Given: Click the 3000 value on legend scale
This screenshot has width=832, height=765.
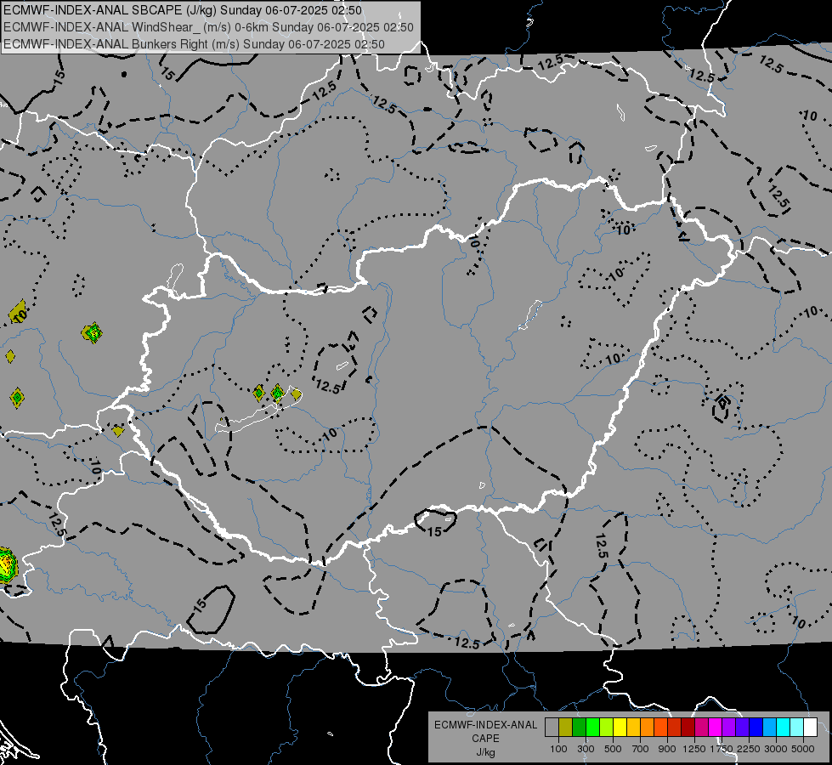Looking at the screenshot, I should pyautogui.click(x=776, y=749).
